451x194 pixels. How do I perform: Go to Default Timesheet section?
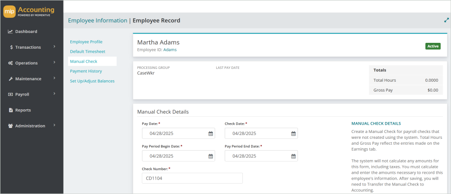(x=88, y=52)
